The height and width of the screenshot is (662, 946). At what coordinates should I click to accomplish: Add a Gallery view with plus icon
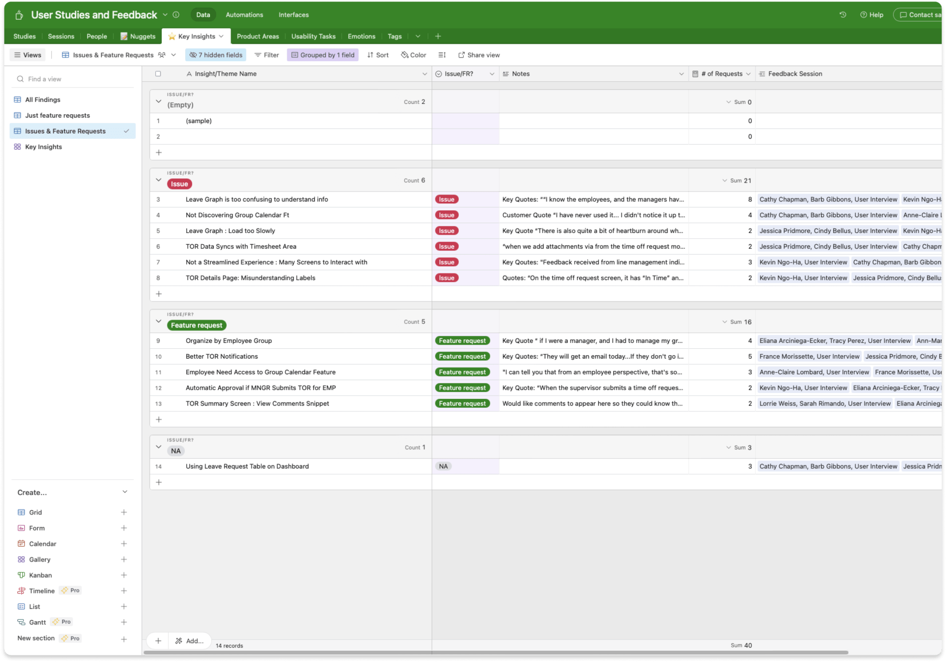click(x=124, y=560)
